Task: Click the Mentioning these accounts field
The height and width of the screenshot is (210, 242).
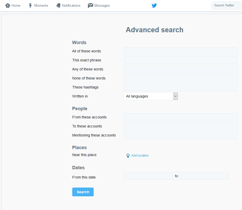Action: tap(181, 135)
